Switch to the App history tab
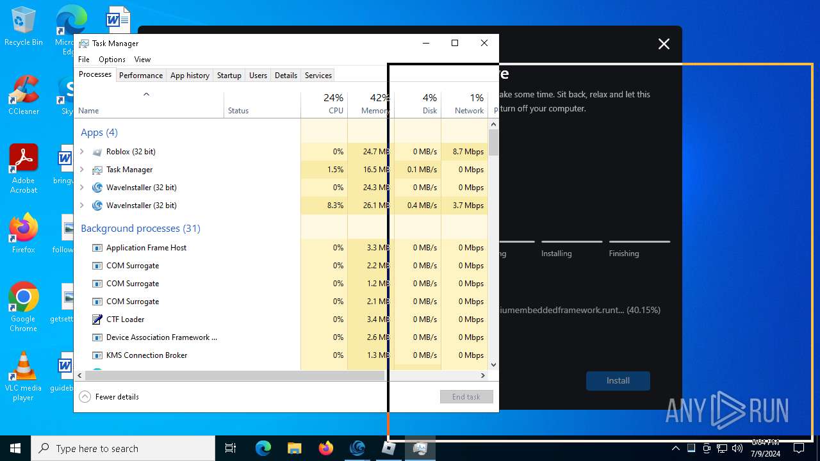 [x=190, y=76]
